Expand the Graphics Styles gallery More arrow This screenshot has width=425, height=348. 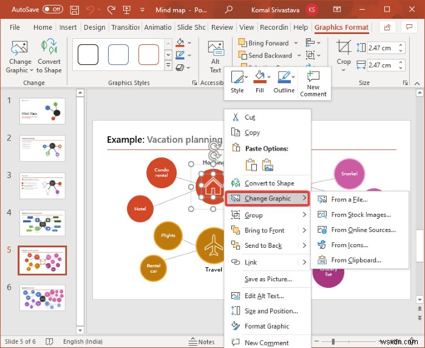[168, 65]
